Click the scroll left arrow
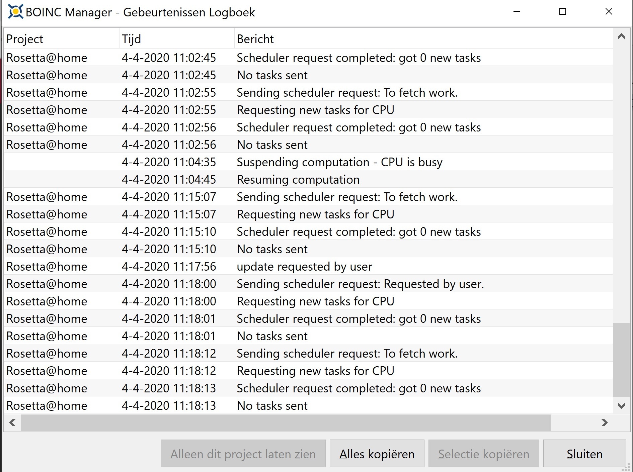 pos(12,423)
